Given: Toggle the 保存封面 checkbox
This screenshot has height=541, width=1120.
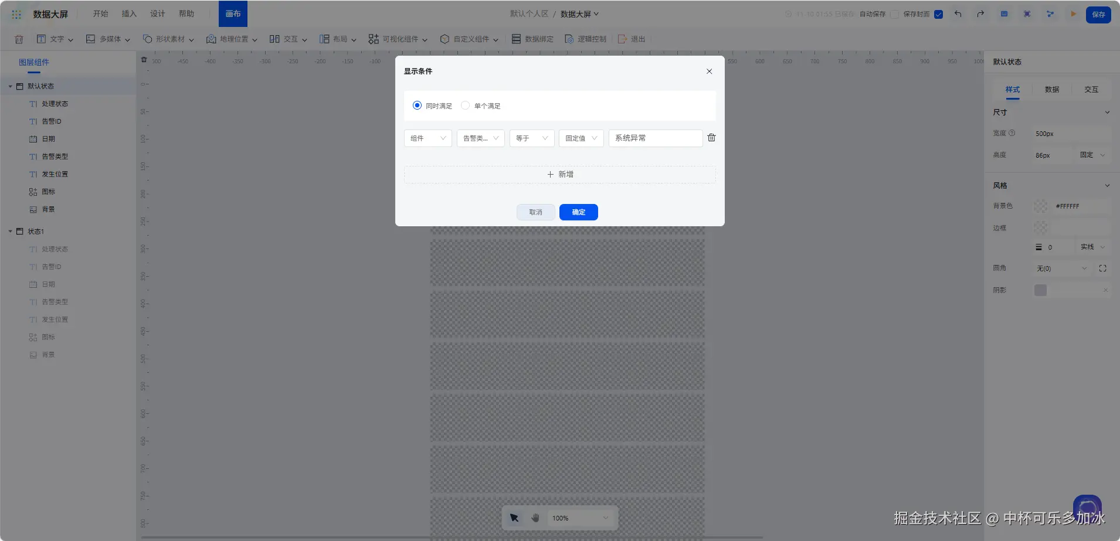Looking at the screenshot, I should (938, 14).
